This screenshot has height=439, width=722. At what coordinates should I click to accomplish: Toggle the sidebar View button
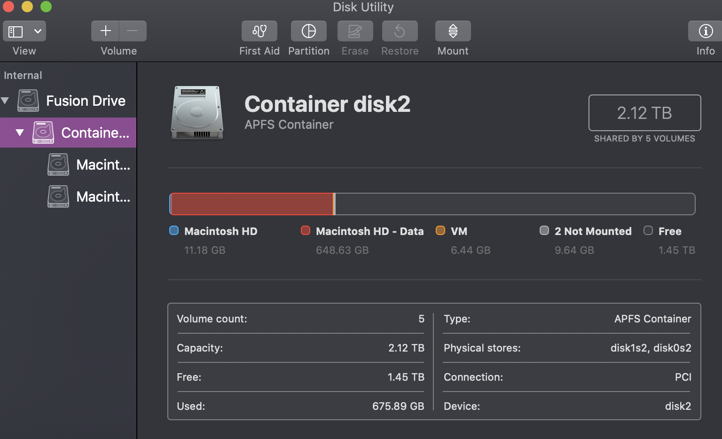tap(16, 31)
